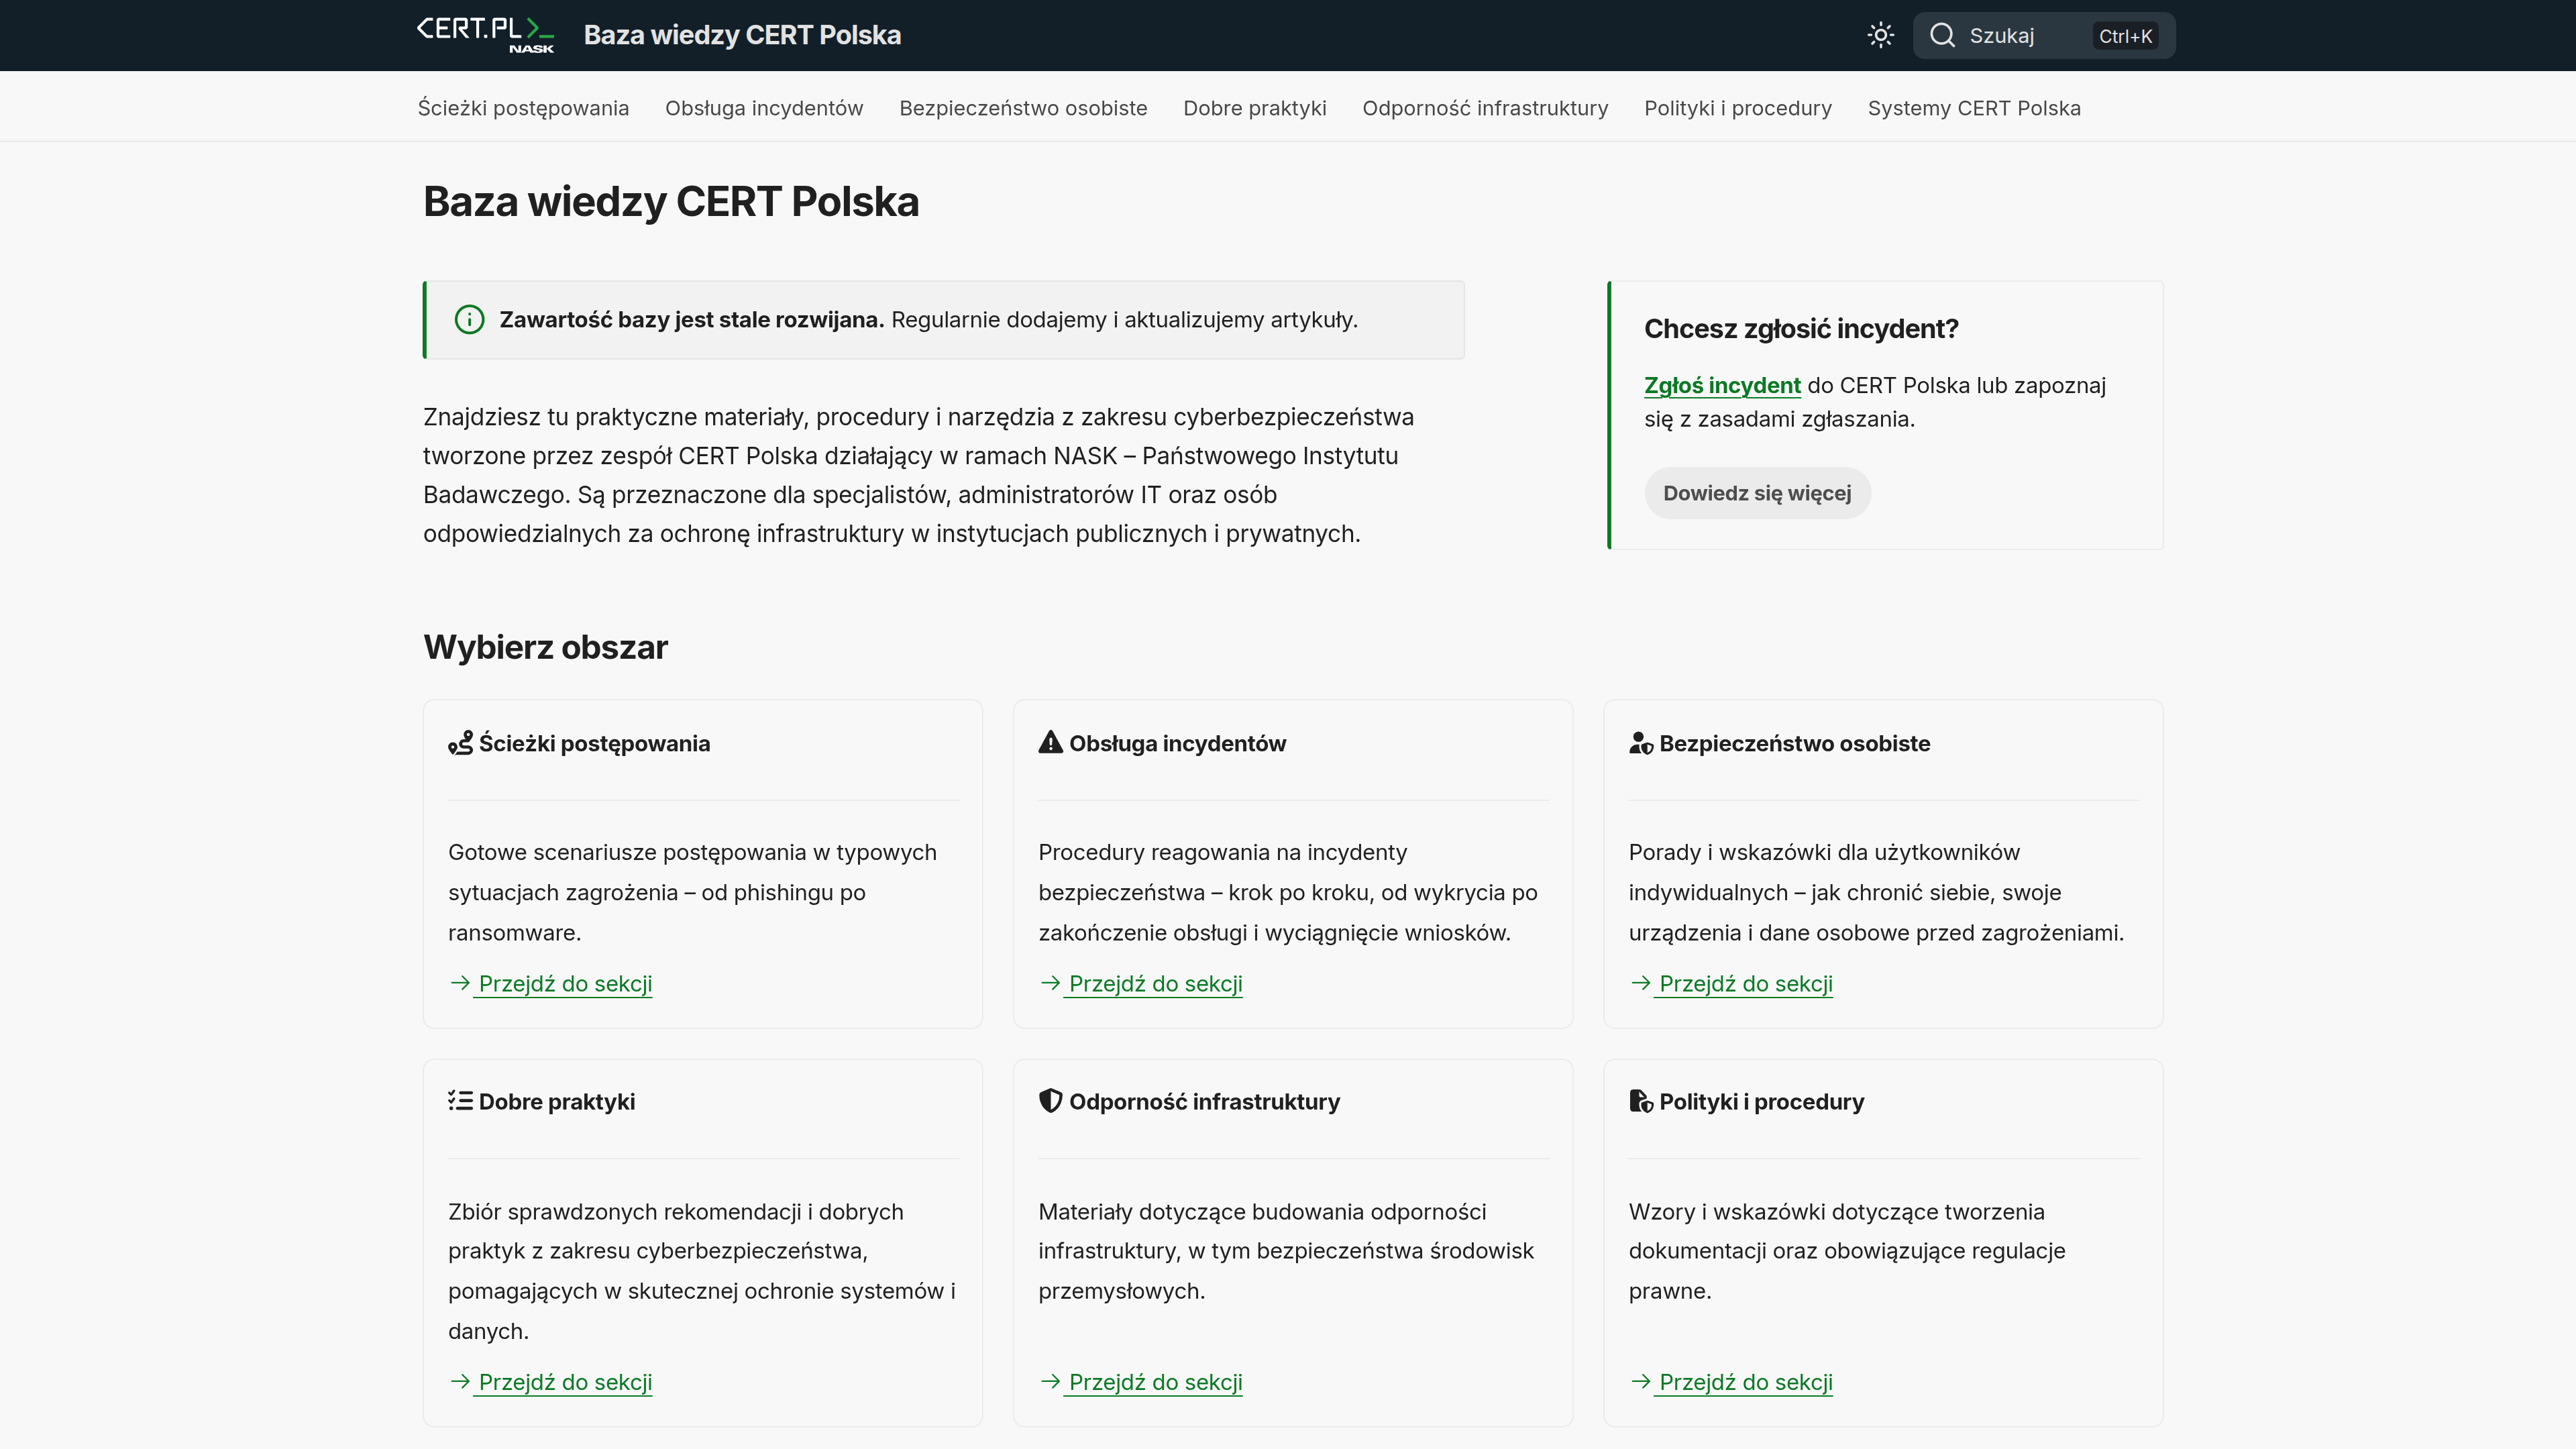
Task: Click the Ctrl+K shortcut badge
Action: point(2125,36)
